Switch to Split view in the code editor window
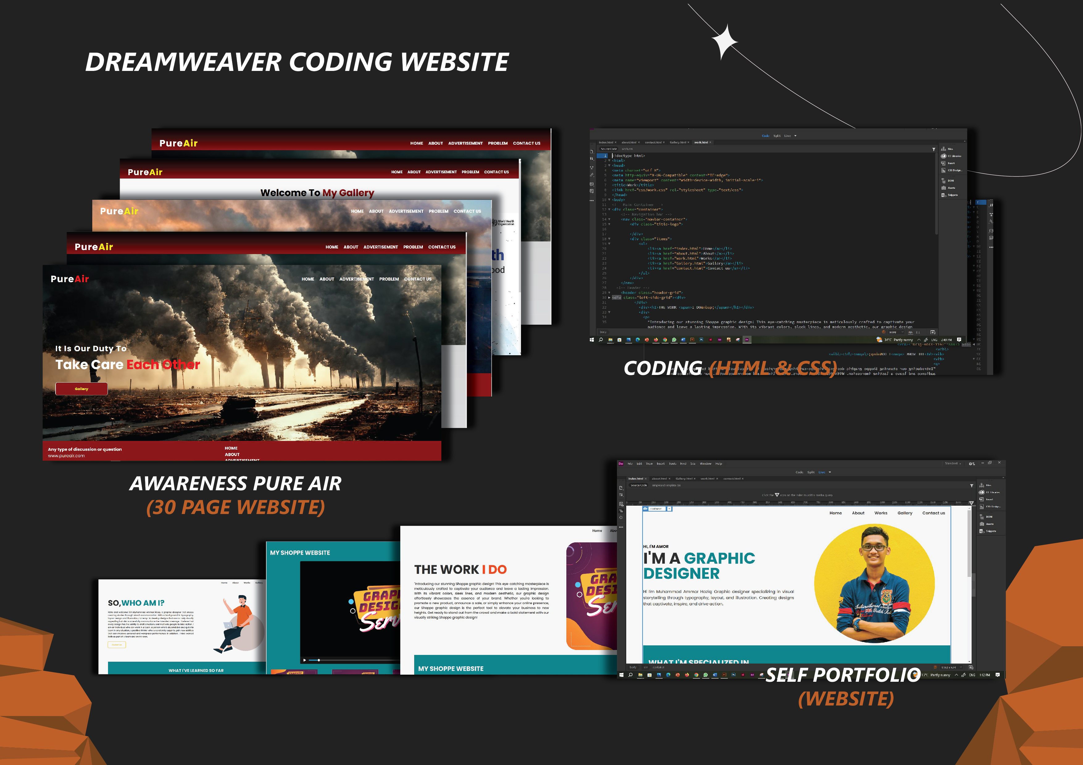This screenshot has height=765, width=1083. [777, 136]
